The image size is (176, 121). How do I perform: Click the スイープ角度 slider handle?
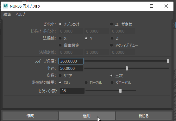[x=168, y=61]
